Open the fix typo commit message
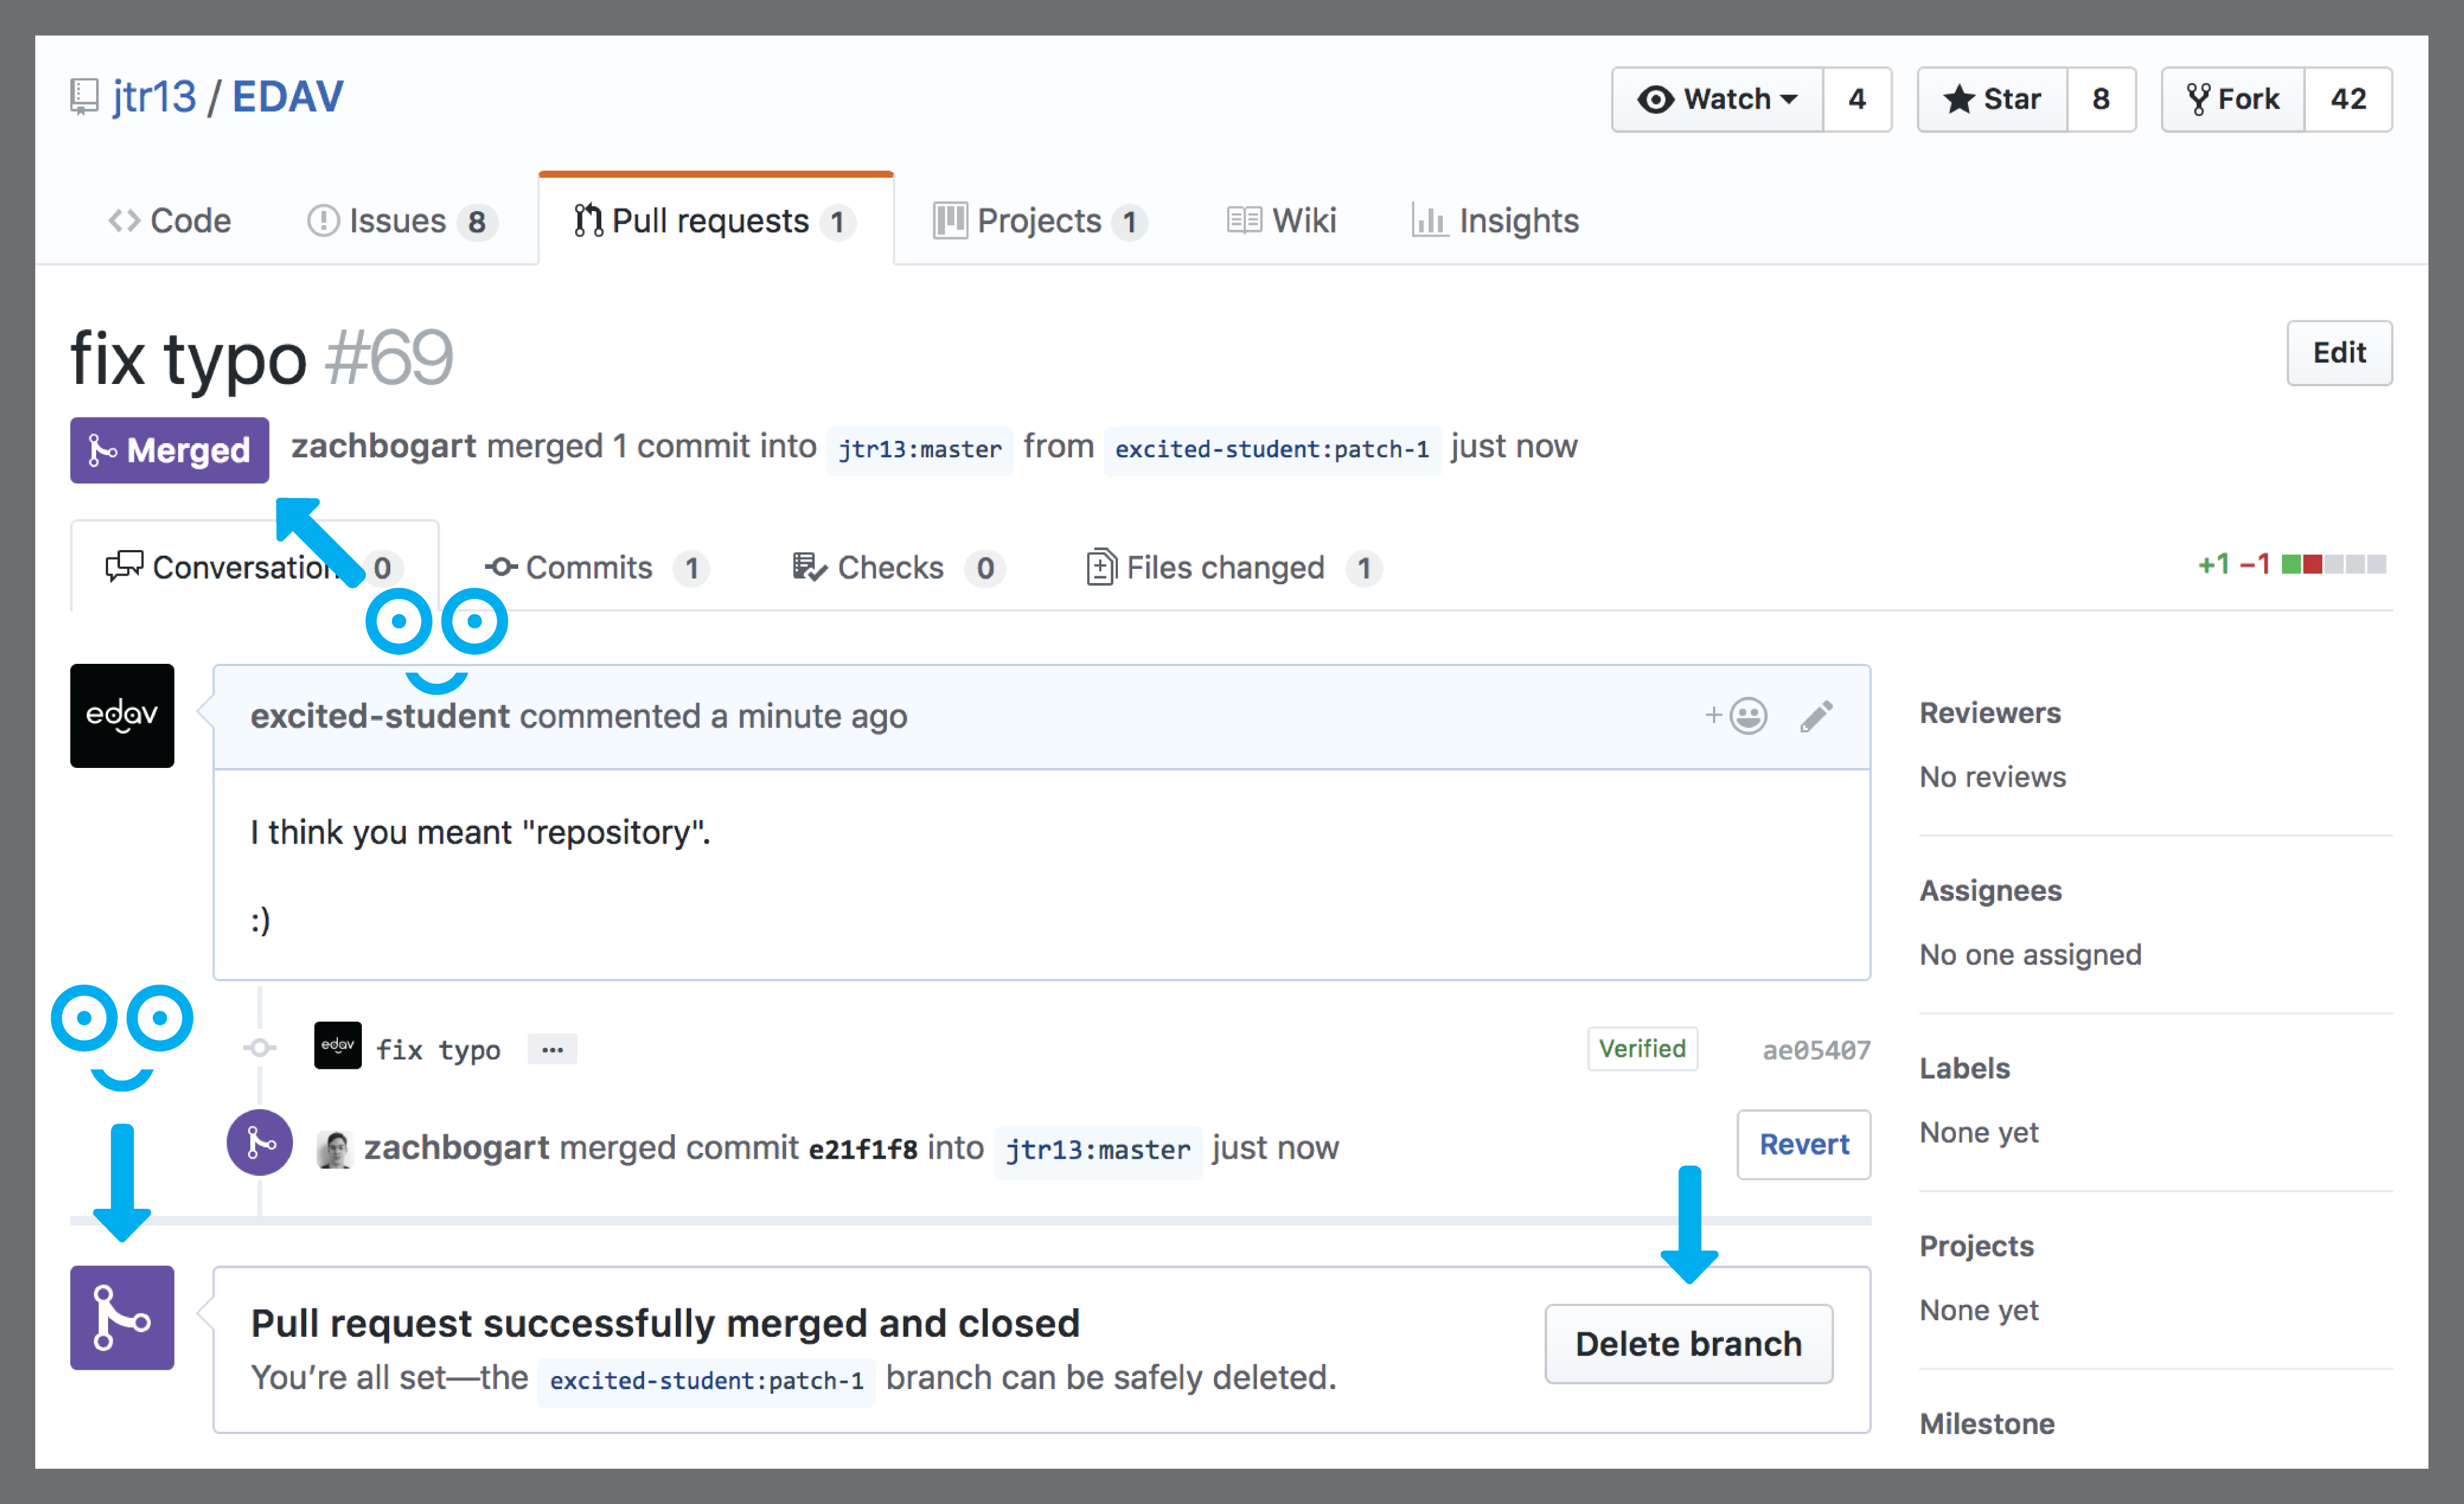Image resolution: width=2464 pixels, height=1504 pixels. 438,1050
